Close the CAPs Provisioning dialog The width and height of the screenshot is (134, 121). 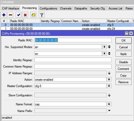[131, 33]
